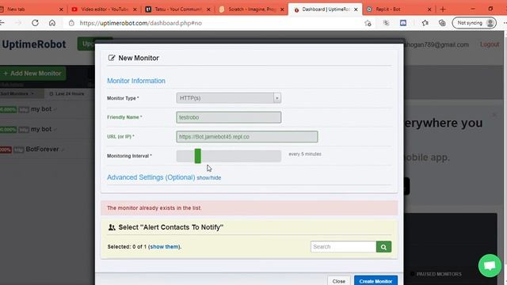Click the green Monitoring Interval slider handle
507x285 pixels.
pyautogui.click(x=197, y=156)
